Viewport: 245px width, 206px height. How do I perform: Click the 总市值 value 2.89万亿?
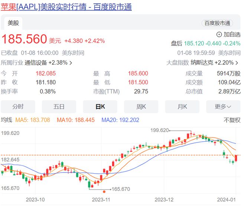229,91
